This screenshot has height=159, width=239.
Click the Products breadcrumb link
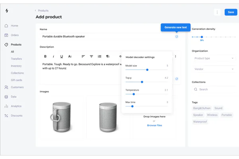click(43, 10)
